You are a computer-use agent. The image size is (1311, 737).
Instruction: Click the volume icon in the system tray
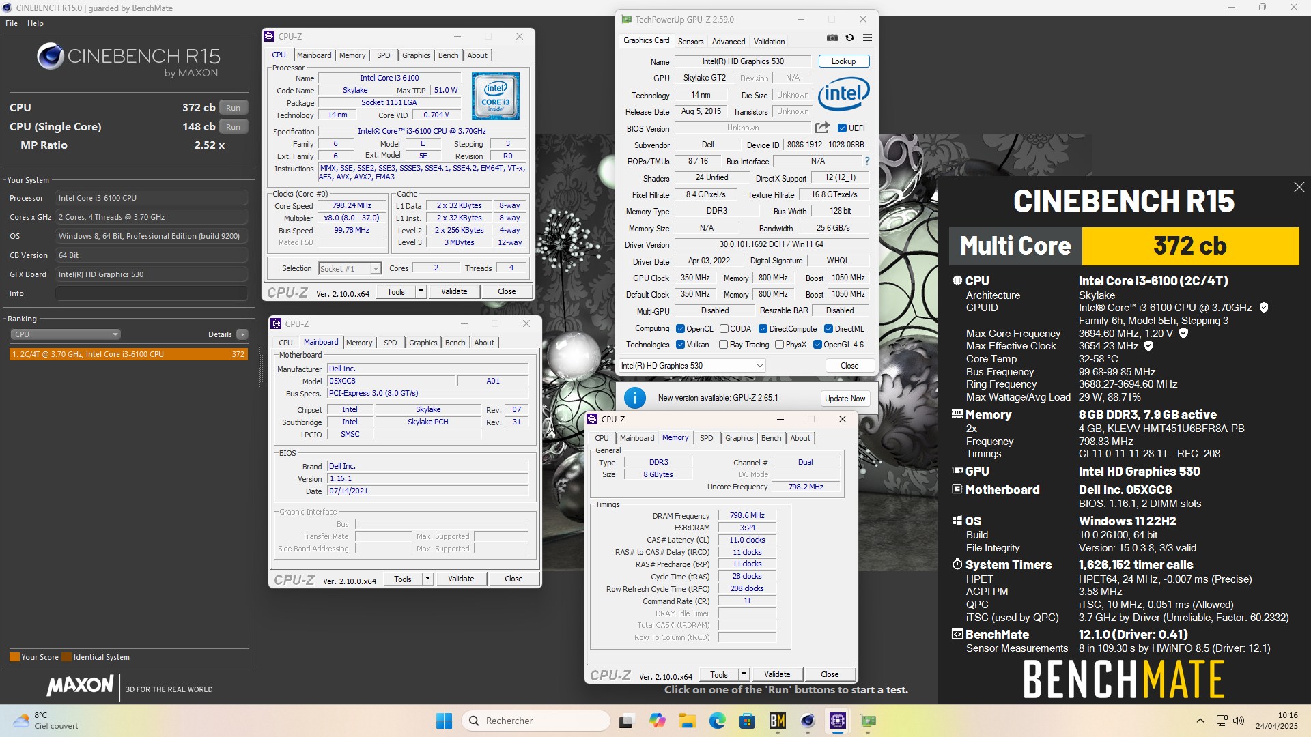pos(1239,721)
